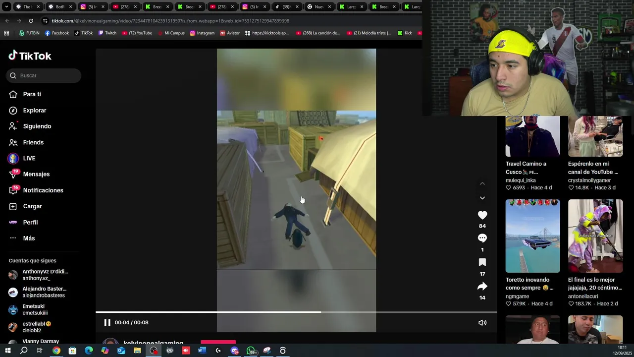
Task: Open the Kick bookmark
Action: point(404,33)
